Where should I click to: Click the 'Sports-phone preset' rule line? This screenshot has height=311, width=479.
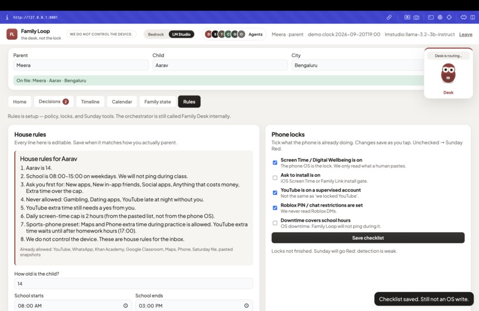[137, 227]
